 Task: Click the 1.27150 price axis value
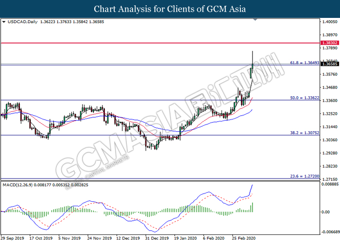pos(330,180)
